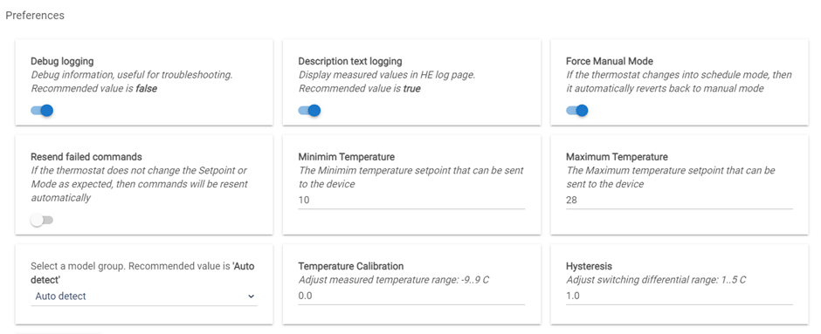Click the 'Debug logging' title label

tap(62, 61)
